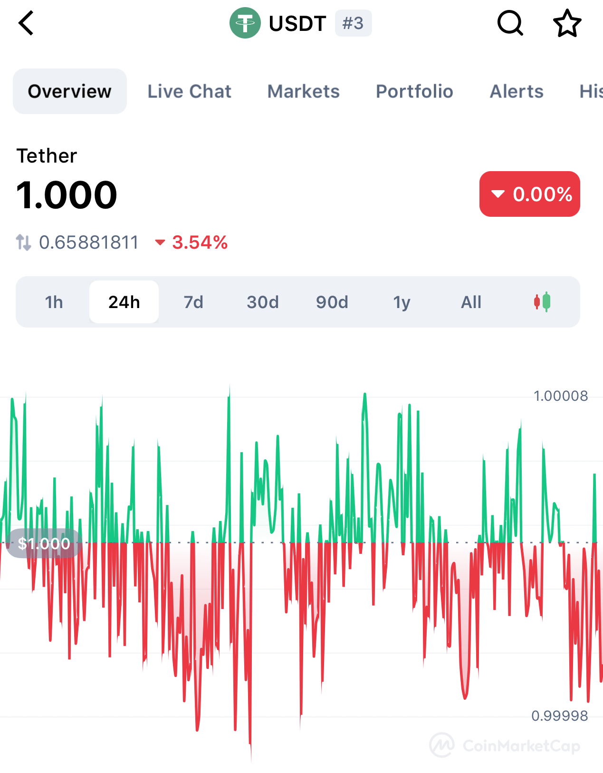The image size is (603, 773).
Task: Tap the back arrow icon
Action: 27,23
